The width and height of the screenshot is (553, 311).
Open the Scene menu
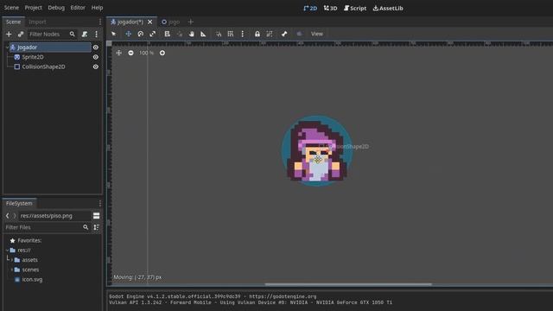[x=11, y=8]
